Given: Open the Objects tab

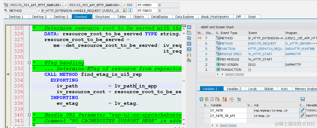Looking at the screenshot, I should (x=139, y=17).
